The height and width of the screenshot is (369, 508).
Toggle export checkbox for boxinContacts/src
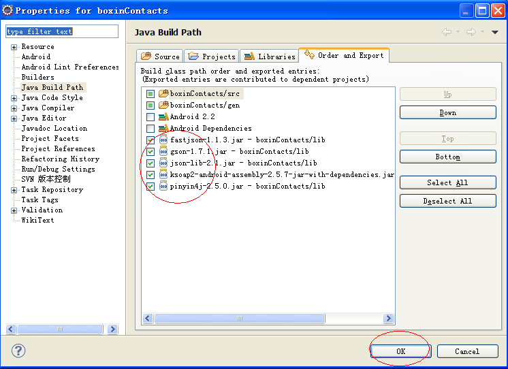pyautogui.click(x=150, y=94)
